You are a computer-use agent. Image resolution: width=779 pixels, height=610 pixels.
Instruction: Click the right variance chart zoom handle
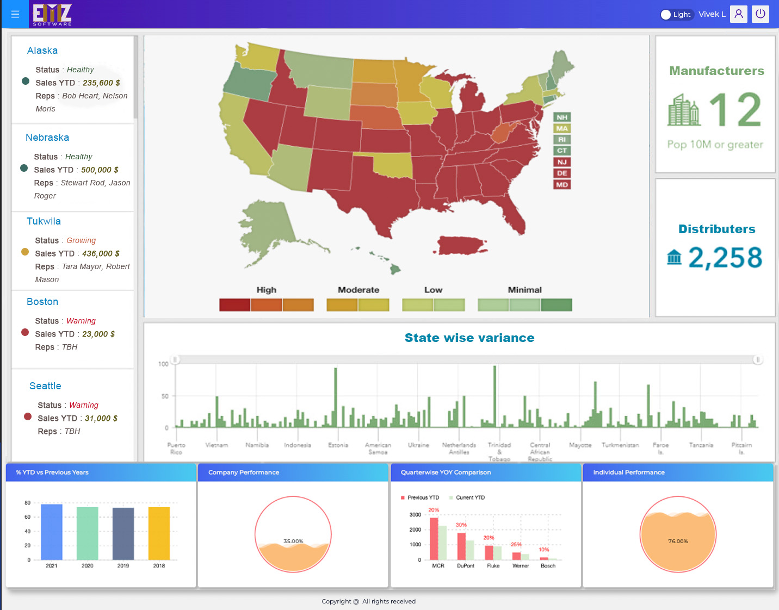click(x=757, y=359)
